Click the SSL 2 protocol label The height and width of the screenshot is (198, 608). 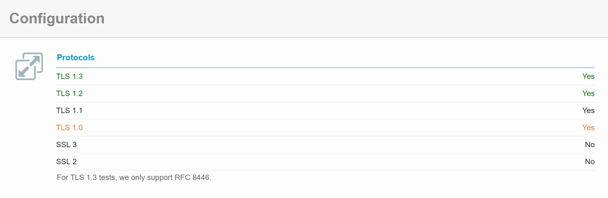click(67, 162)
